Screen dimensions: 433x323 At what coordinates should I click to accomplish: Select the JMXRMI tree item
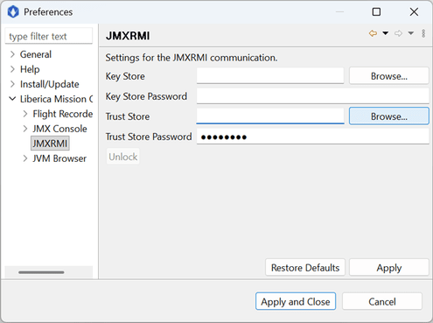50,144
